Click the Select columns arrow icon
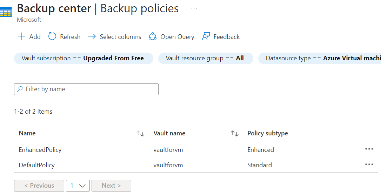The image size is (381, 195). point(92,36)
